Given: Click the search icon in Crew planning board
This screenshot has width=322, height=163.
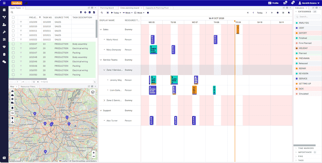Looking at the screenshot, I should click(x=102, y=13).
